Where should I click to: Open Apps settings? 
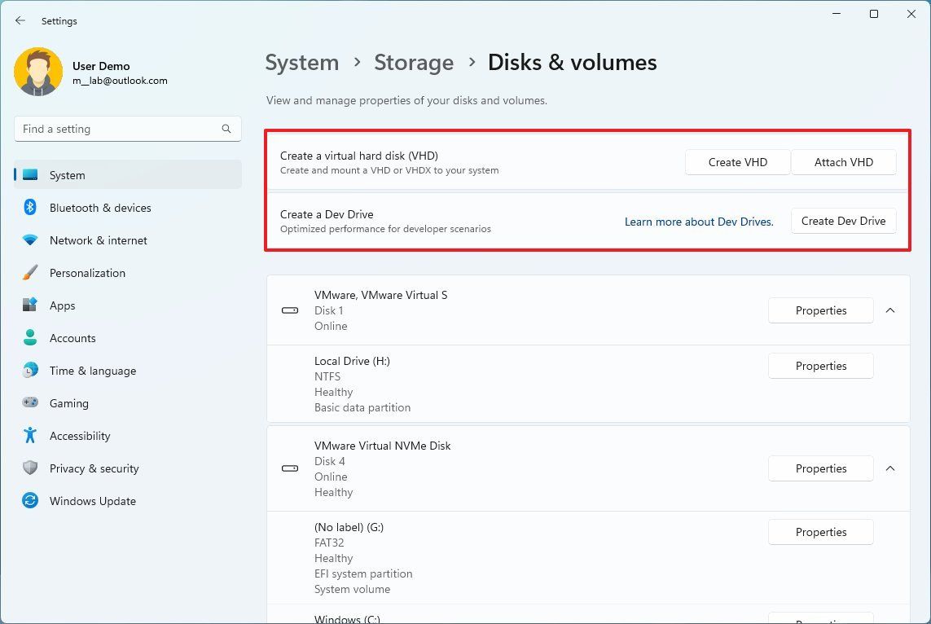(61, 305)
